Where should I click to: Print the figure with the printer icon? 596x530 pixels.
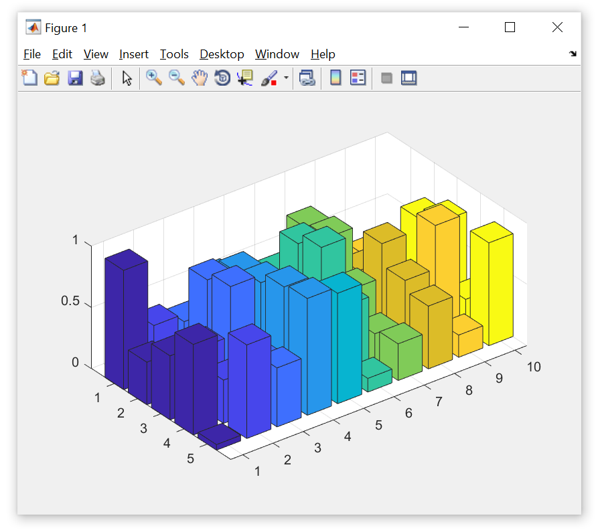tap(98, 78)
